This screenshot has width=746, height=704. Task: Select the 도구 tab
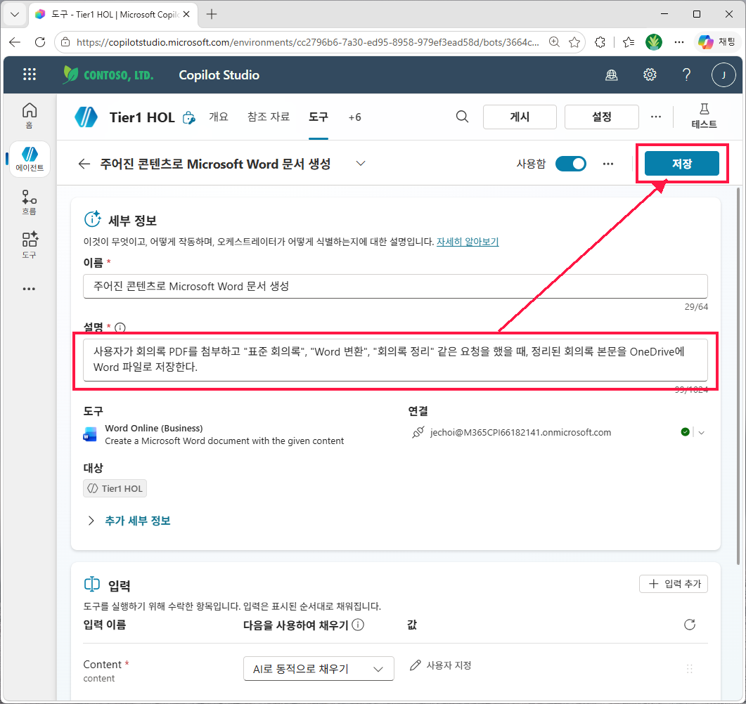(319, 117)
